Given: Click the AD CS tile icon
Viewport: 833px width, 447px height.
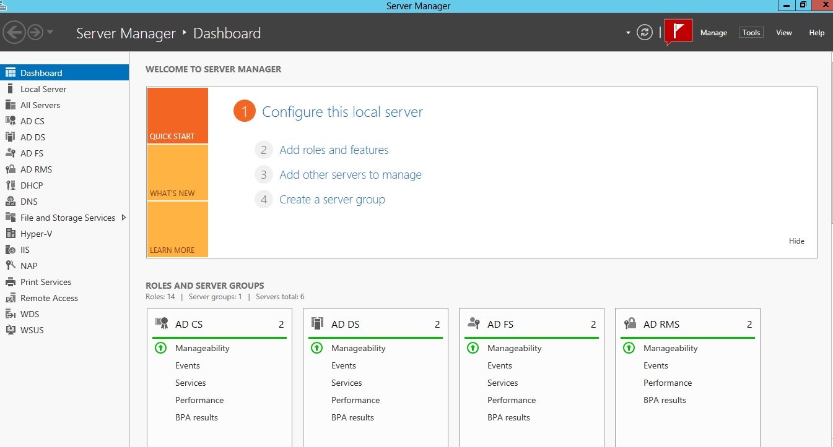Looking at the screenshot, I should point(162,323).
